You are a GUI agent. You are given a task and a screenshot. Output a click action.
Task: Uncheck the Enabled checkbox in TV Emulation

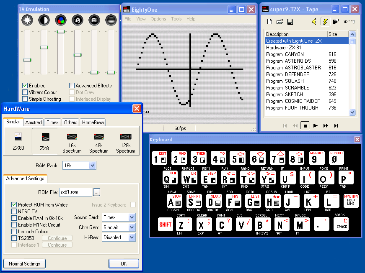tap(25, 86)
